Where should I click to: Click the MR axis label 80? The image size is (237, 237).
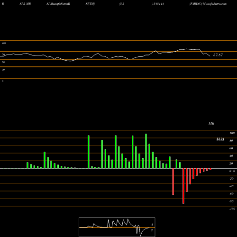[x=231, y=141]
